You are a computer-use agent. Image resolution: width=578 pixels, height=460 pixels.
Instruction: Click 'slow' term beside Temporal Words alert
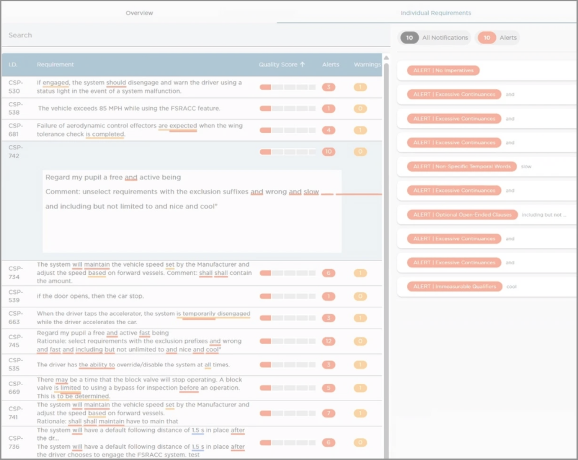tap(526, 166)
